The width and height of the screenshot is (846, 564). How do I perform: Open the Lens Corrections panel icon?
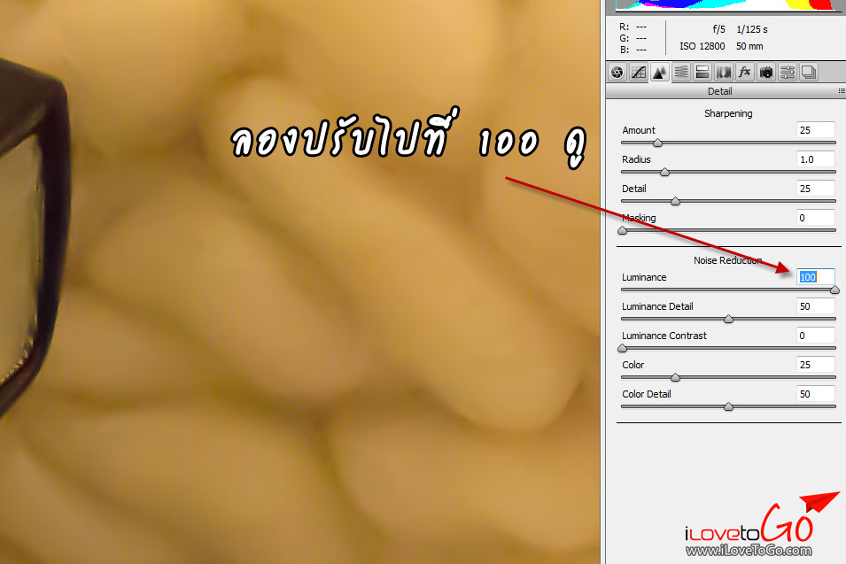tap(724, 72)
